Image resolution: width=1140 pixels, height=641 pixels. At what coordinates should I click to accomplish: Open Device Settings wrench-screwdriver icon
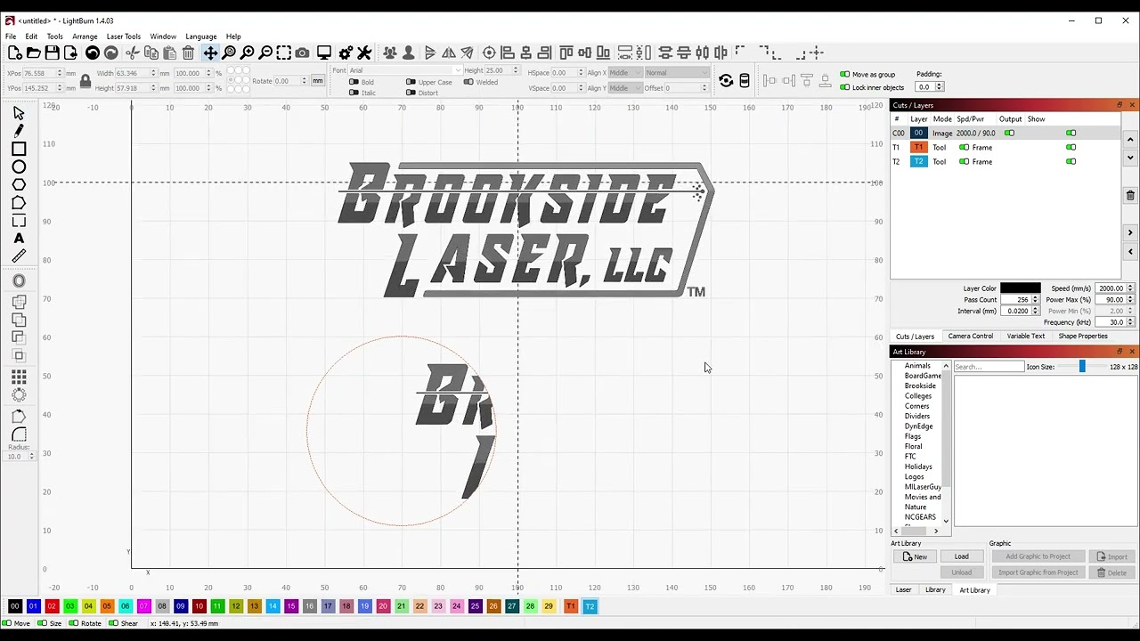point(364,53)
